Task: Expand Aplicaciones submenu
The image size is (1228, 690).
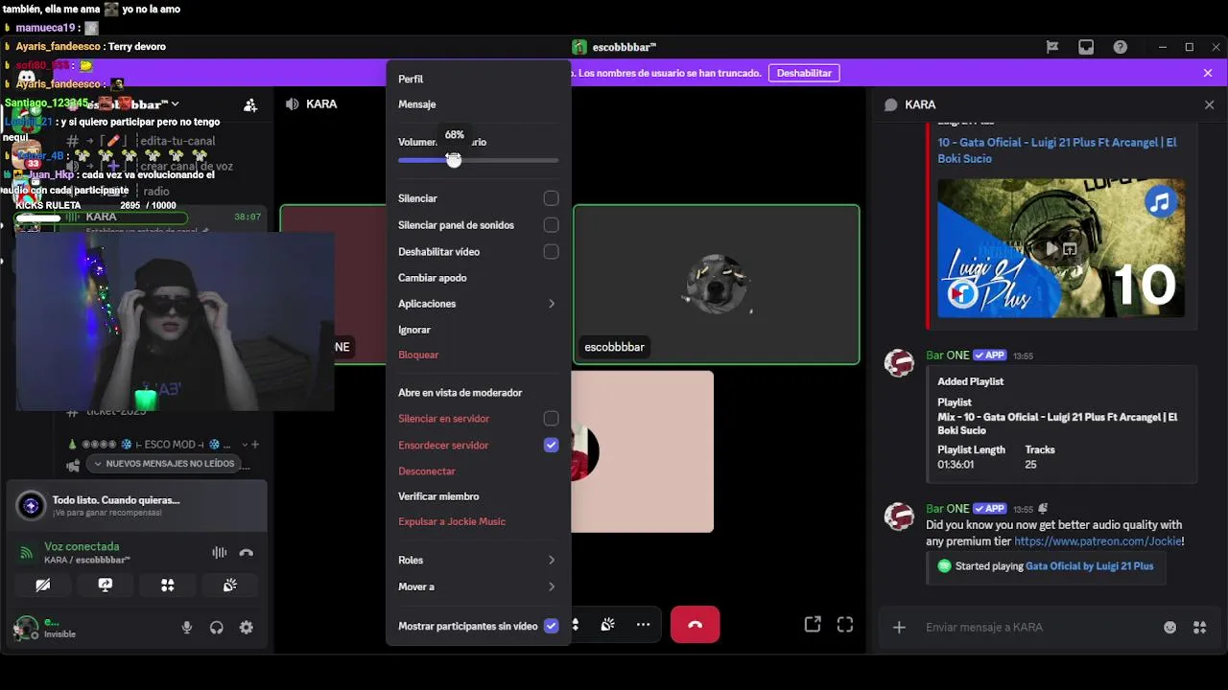Action: 478,304
